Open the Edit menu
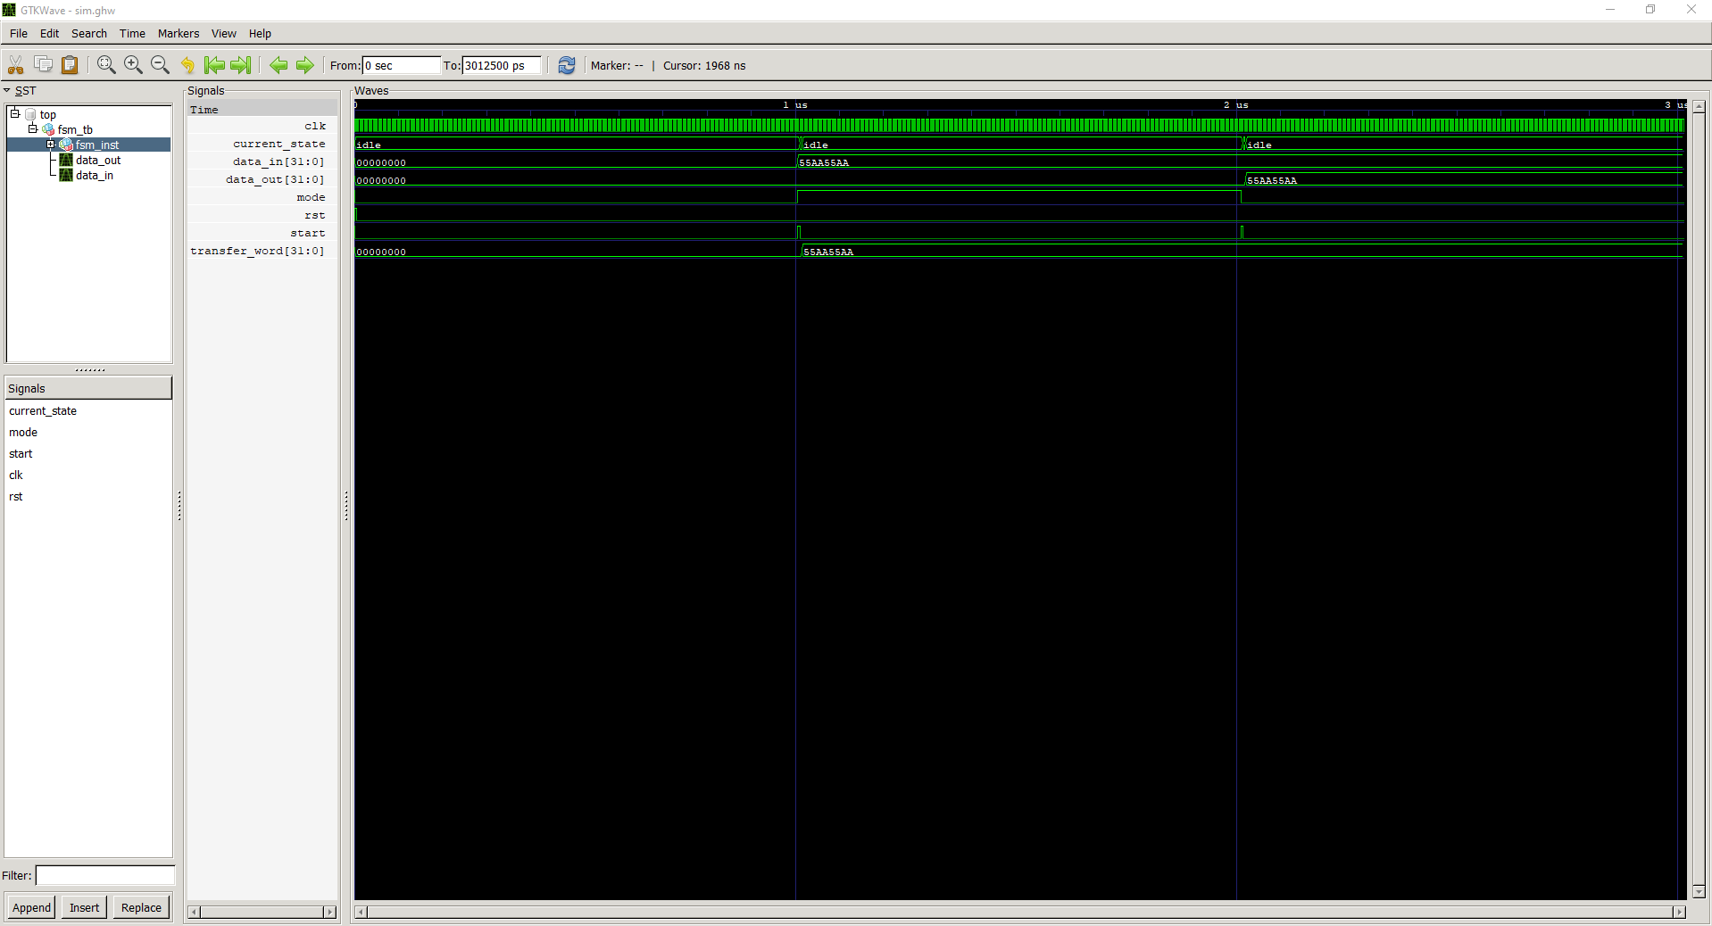1712x926 pixels. pos(49,34)
